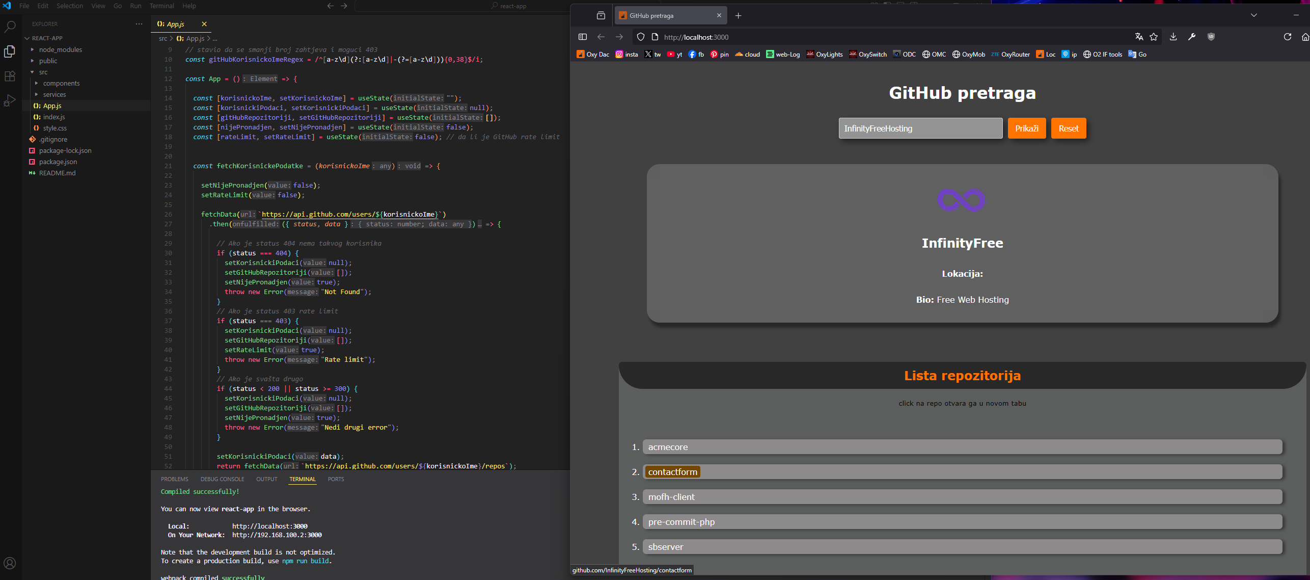Expand the node_modules folder

60,49
